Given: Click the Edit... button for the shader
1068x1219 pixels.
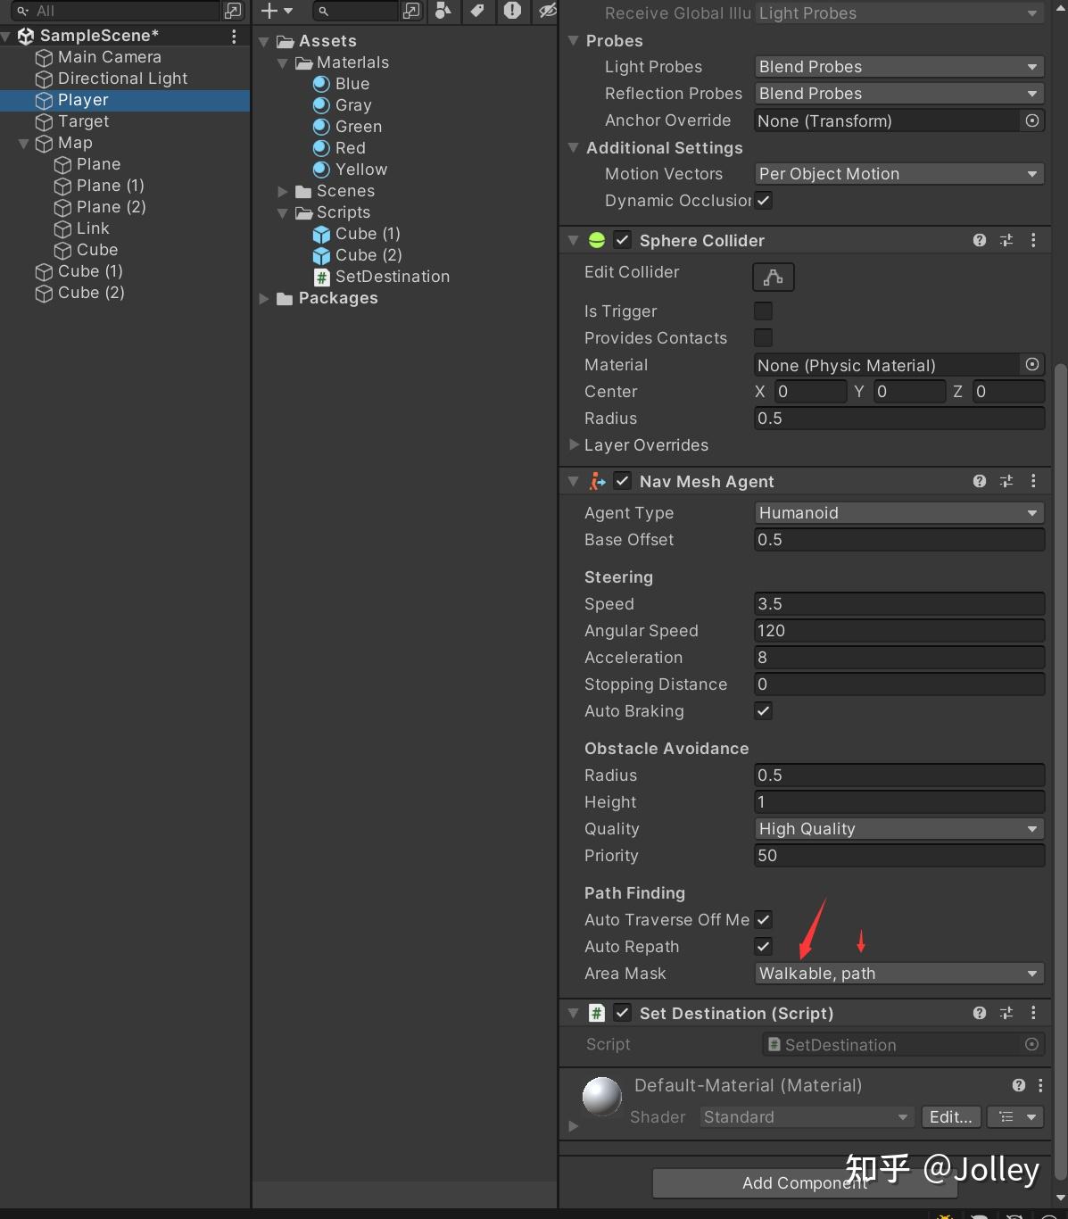Looking at the screenshot, I should [950, 1116].
